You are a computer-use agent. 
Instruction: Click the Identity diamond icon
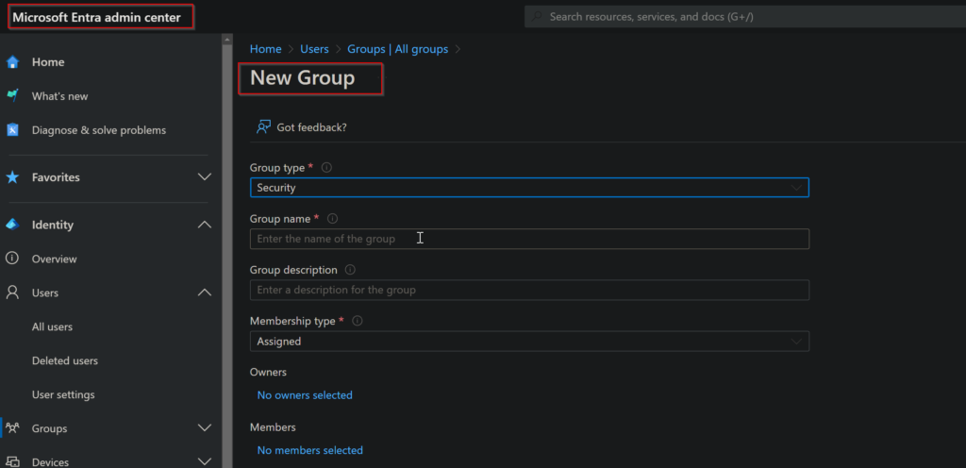[x=12, y=225]
